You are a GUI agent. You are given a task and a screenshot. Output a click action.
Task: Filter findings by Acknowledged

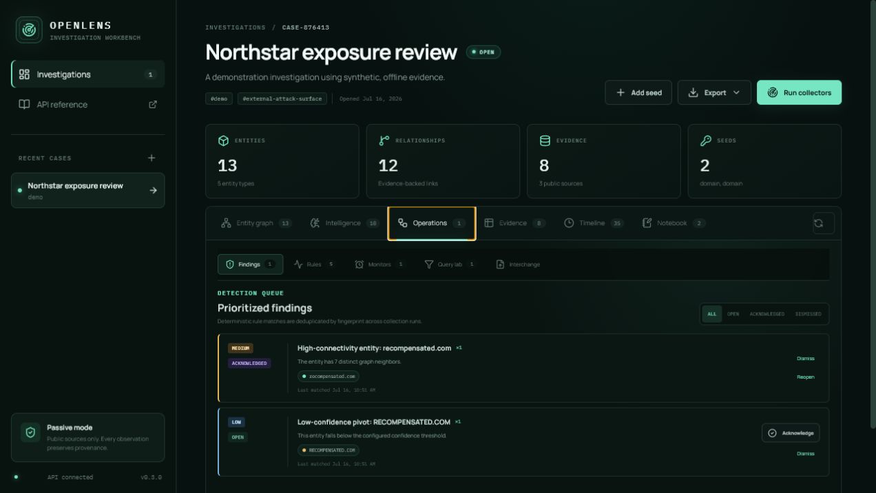coord(766,314)
